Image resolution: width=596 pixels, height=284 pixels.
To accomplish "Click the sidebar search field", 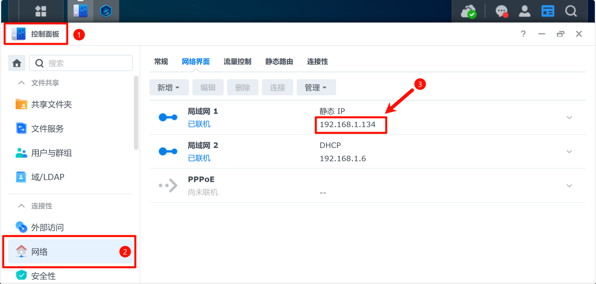I will pos(81,63).
